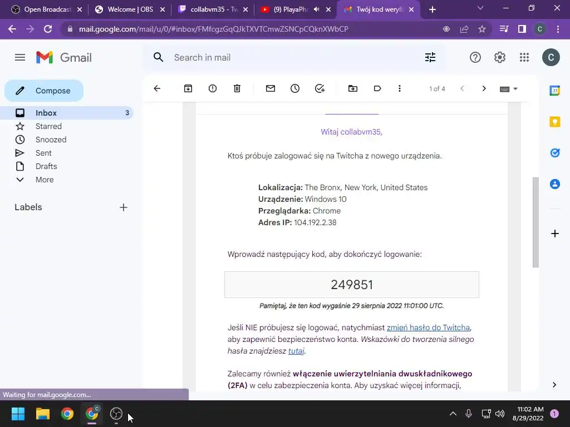Open Gmail Support help icon
Viewport: 570px width, 427px height.
coord(475,57)
